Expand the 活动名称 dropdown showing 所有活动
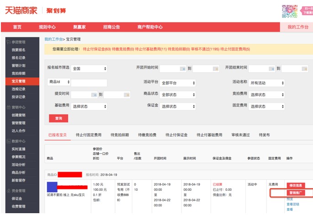This screenshot has height=215, width=313. pyautogui.click(x=267, y=83)
